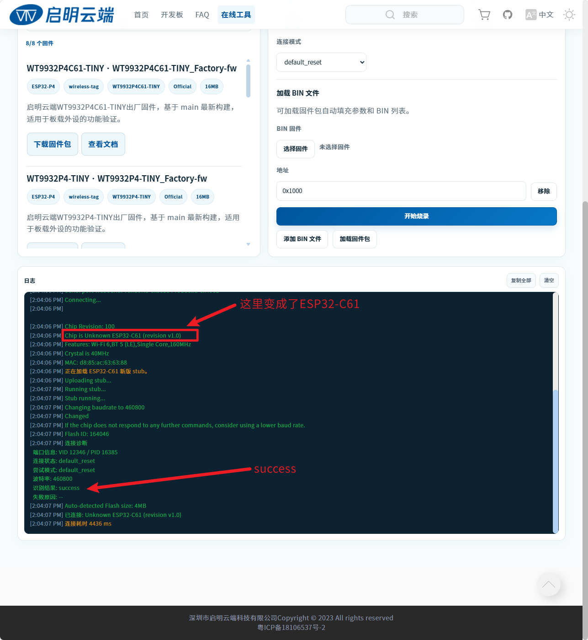The height and width of the screenshot is (640, 588).
Task: Click the 未选择固件 status text
Action: pos(334,147)
